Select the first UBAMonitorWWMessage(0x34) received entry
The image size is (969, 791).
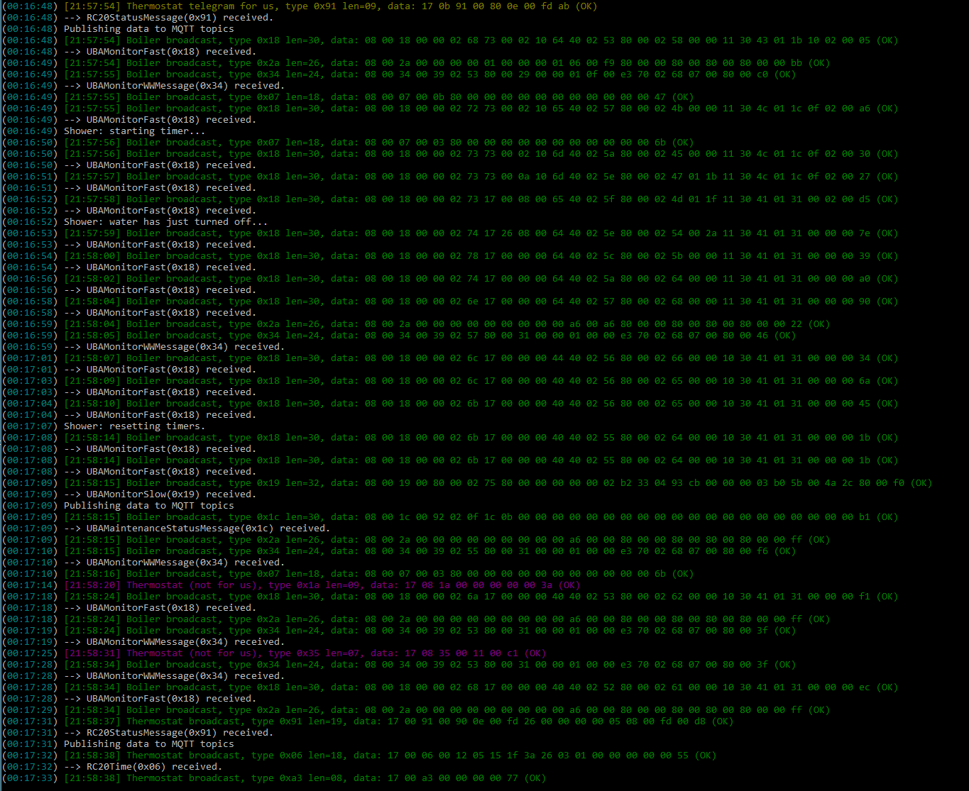tap(185, 86)
